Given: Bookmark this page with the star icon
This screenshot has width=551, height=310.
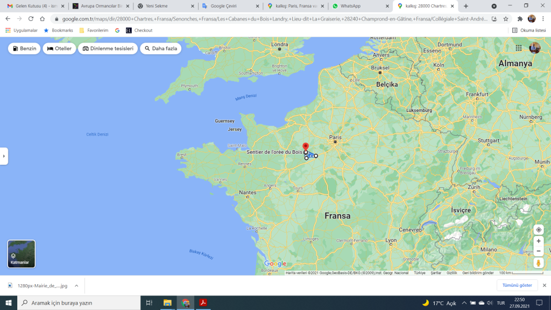Looking at the screenshot, I should pyautogui.click(x=507, y=18).
